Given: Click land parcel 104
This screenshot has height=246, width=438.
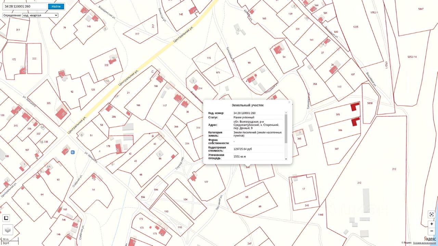Looking at the screenshot, I should click(x=185, y=199).
